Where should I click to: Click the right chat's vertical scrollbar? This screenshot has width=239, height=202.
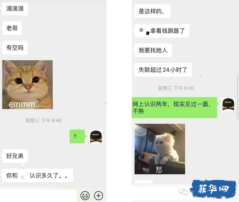pyautogui.click(x=237, y=97)
